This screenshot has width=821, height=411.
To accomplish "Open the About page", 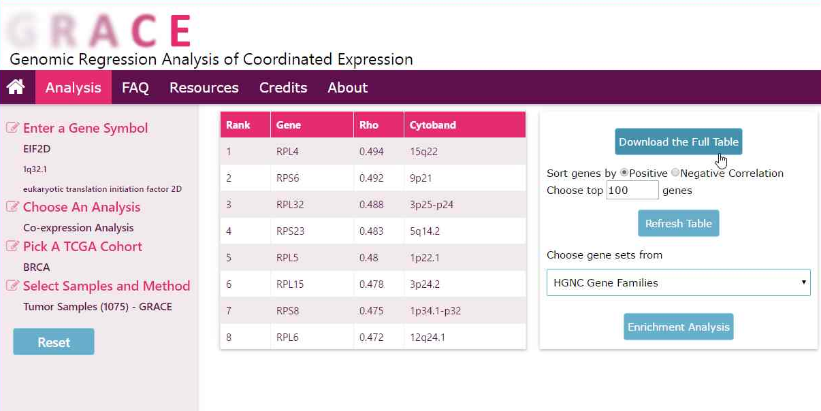I will [x=347, y=88].
